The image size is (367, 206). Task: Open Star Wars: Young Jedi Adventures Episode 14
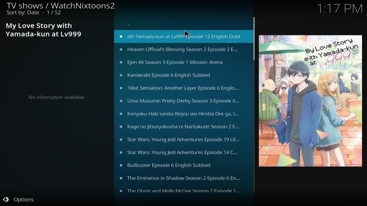(x=183, y=152)
